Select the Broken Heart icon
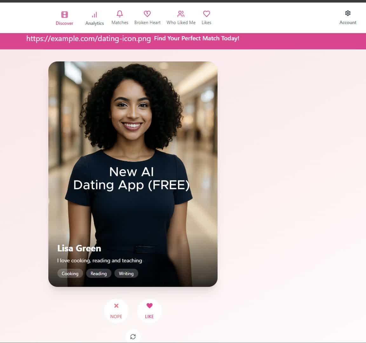Image resolution: width=366 pixels, height=343 pixels. (x=147, y=14)
